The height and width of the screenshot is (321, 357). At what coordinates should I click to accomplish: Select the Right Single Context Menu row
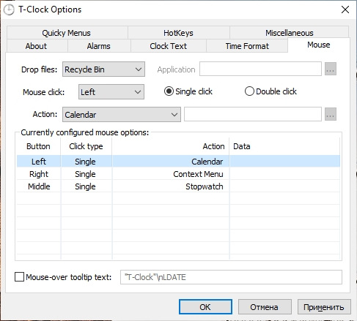(178, 174)
